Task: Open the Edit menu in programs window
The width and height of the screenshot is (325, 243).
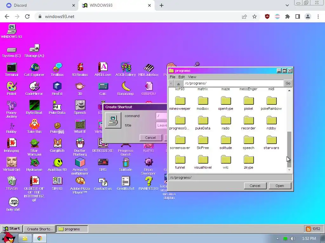Action: pyautogui.click(x=182, y=77)
